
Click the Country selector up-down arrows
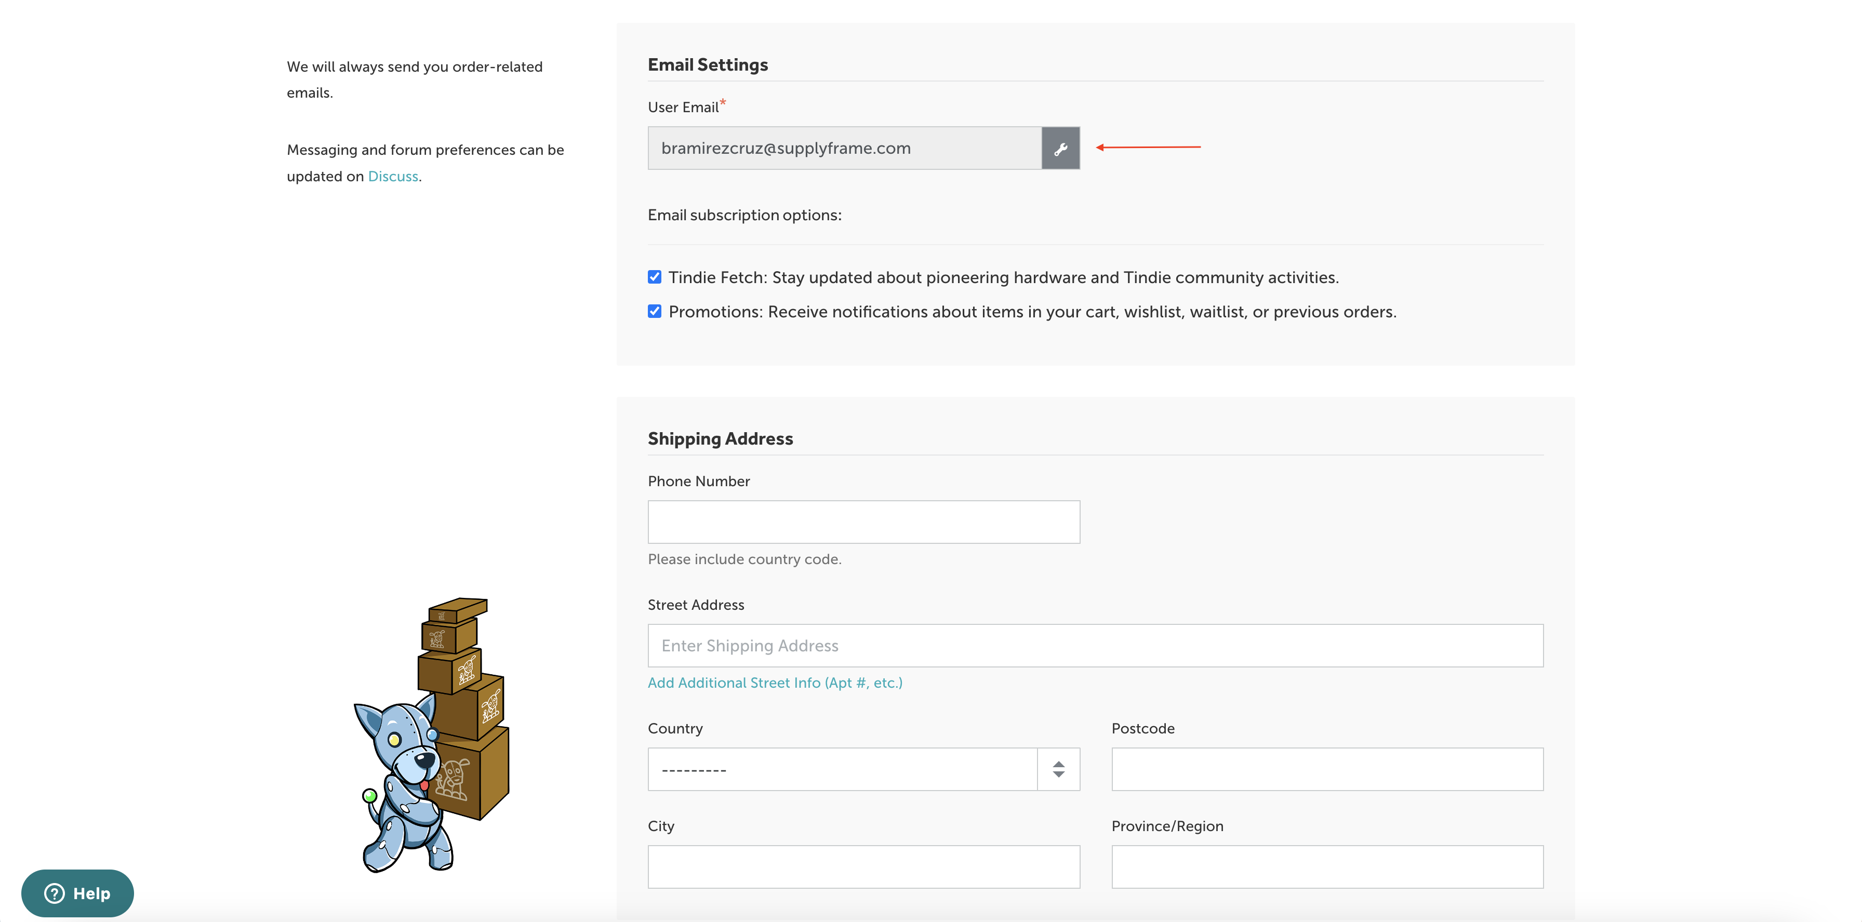coord(1058,769)
